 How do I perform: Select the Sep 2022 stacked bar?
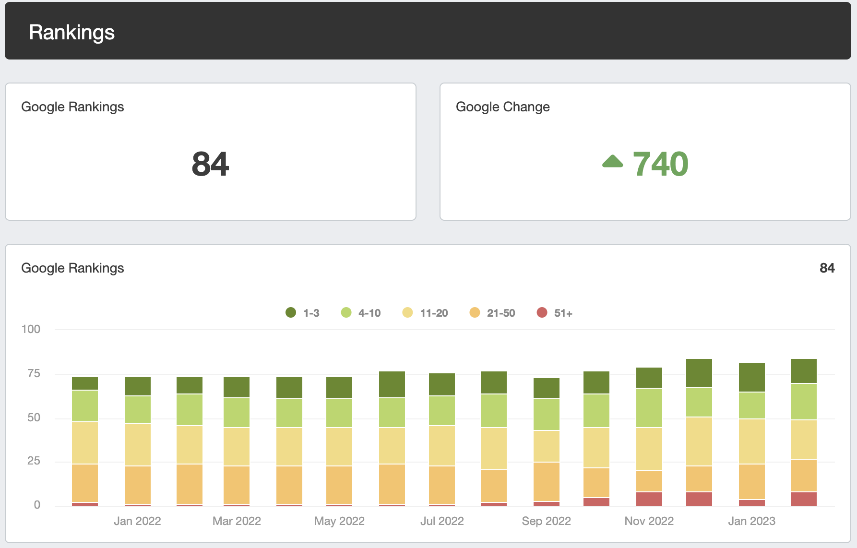(547, 442)
